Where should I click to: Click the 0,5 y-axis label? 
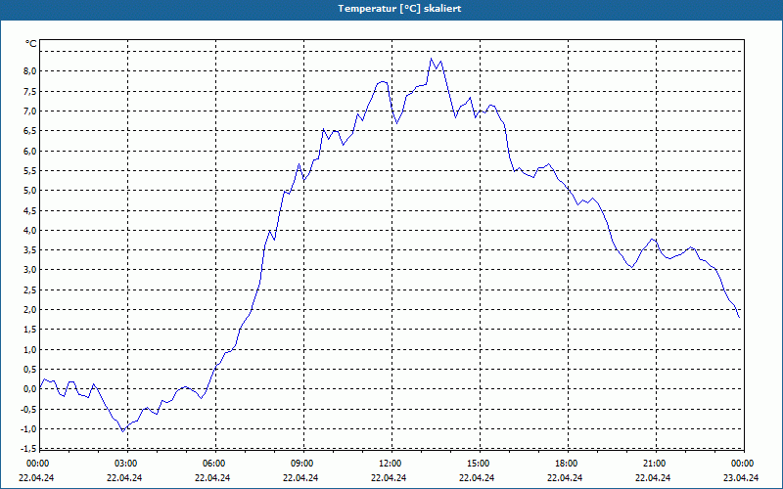tap(30, 370)
